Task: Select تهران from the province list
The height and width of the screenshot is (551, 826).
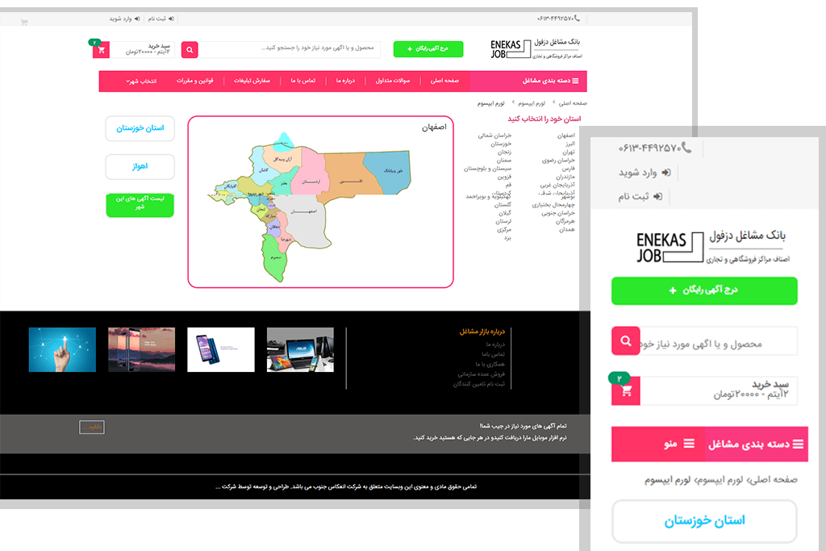Action: click(568, 152)
